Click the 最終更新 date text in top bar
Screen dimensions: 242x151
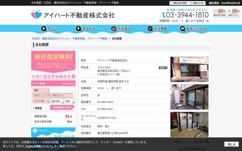(224, 3)
